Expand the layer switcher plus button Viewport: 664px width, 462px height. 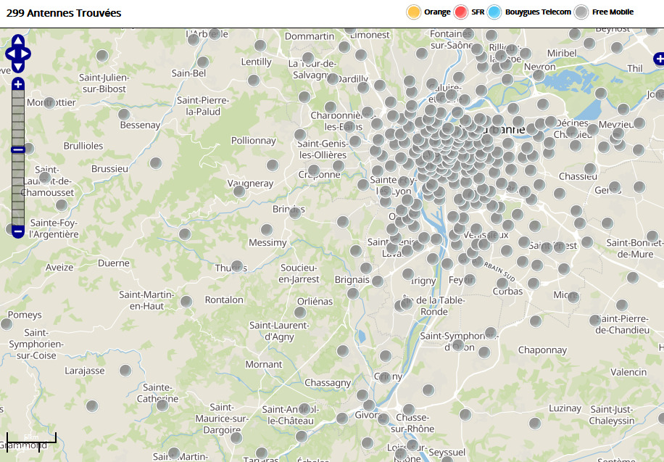tap(658, 59)
